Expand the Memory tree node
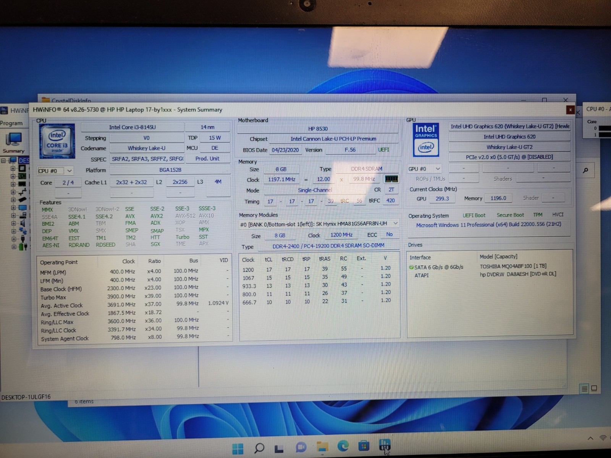611x458 pixels. [13, 184]
